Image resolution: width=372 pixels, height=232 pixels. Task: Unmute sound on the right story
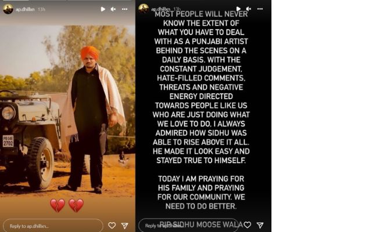[249, 9]
